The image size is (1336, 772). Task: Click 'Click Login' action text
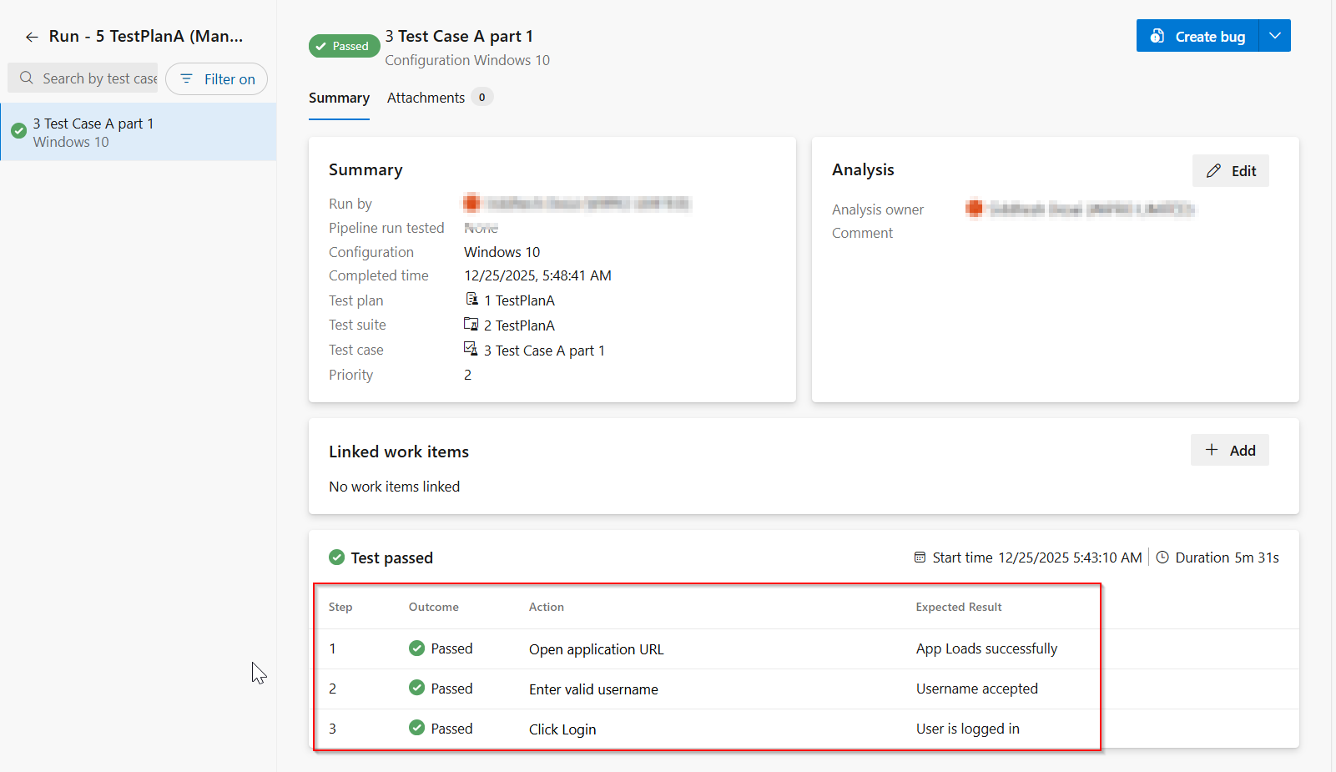pyautogui.click(x=562, y=729)
